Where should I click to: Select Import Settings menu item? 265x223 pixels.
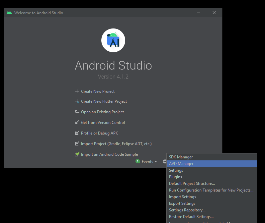[212, 197]
